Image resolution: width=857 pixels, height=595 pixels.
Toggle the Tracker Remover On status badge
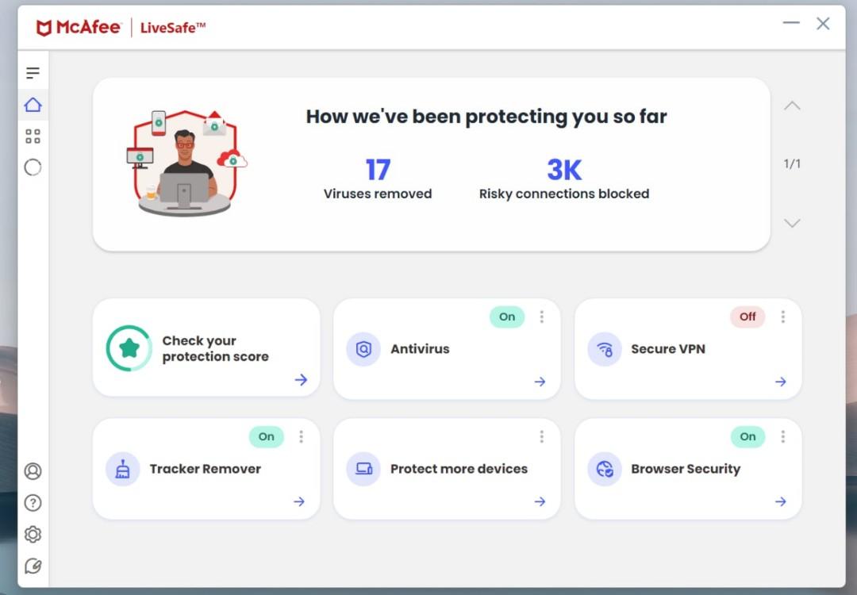click(266, 436)
